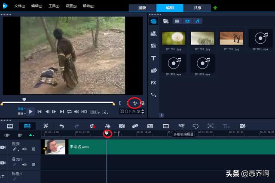Click the timecode stepper arrows

point(143,111)
